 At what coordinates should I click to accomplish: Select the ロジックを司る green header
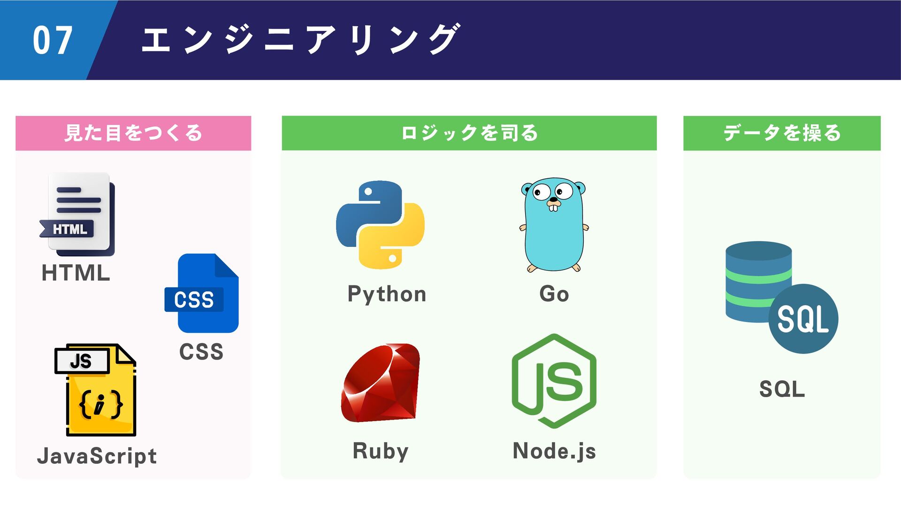[469, 133]
